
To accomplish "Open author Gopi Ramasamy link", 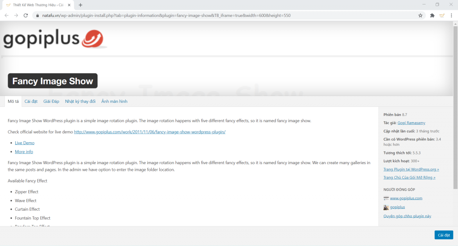I will tap(411, 123).
